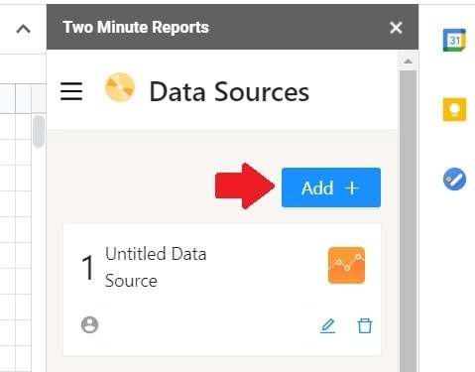Delete the Untitled Data Source with trash icon
The image size is (475, 372).
coord(365,325)
